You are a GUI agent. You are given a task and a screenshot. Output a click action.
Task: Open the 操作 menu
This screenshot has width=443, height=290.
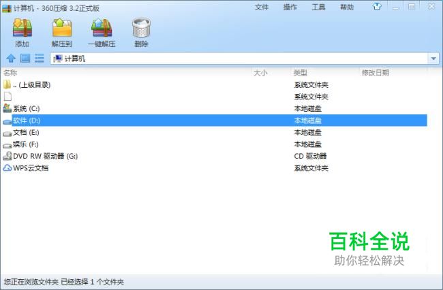point(290,7)
